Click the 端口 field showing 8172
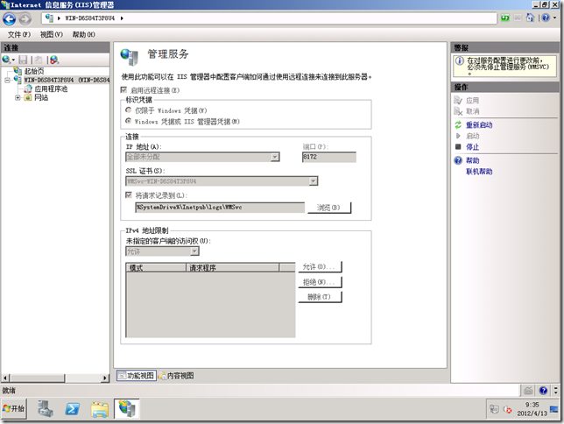 [x=329, y=157]
